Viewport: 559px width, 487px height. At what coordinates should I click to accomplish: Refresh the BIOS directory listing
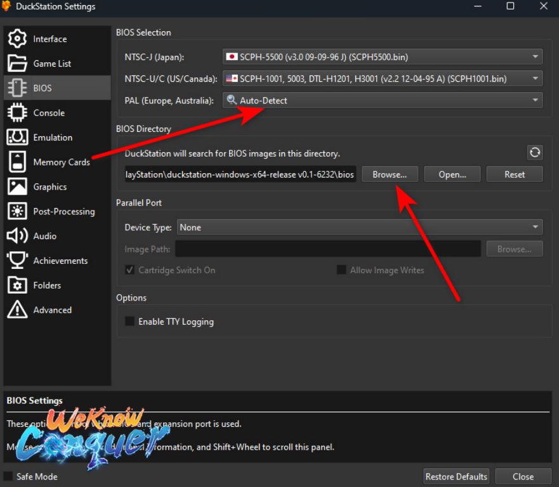pyautogui.click(x=535, y=152)
